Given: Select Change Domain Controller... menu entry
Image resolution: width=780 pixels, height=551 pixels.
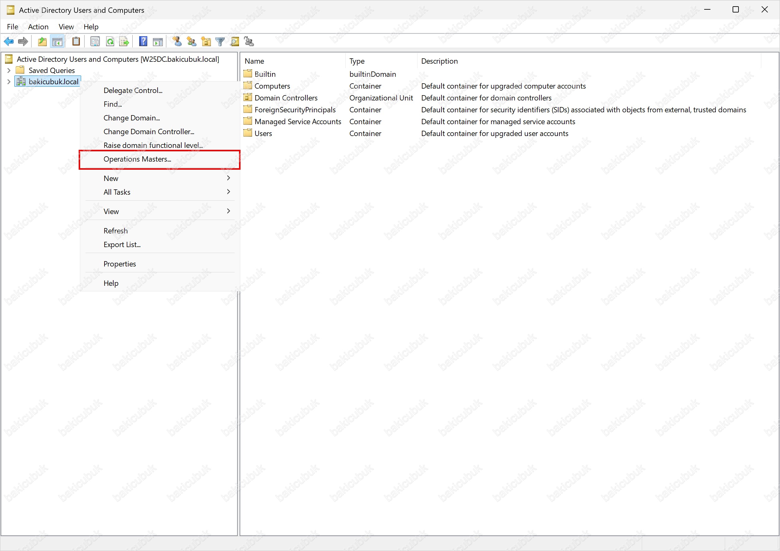Looking at the screenshot, I should pos(160,131).
